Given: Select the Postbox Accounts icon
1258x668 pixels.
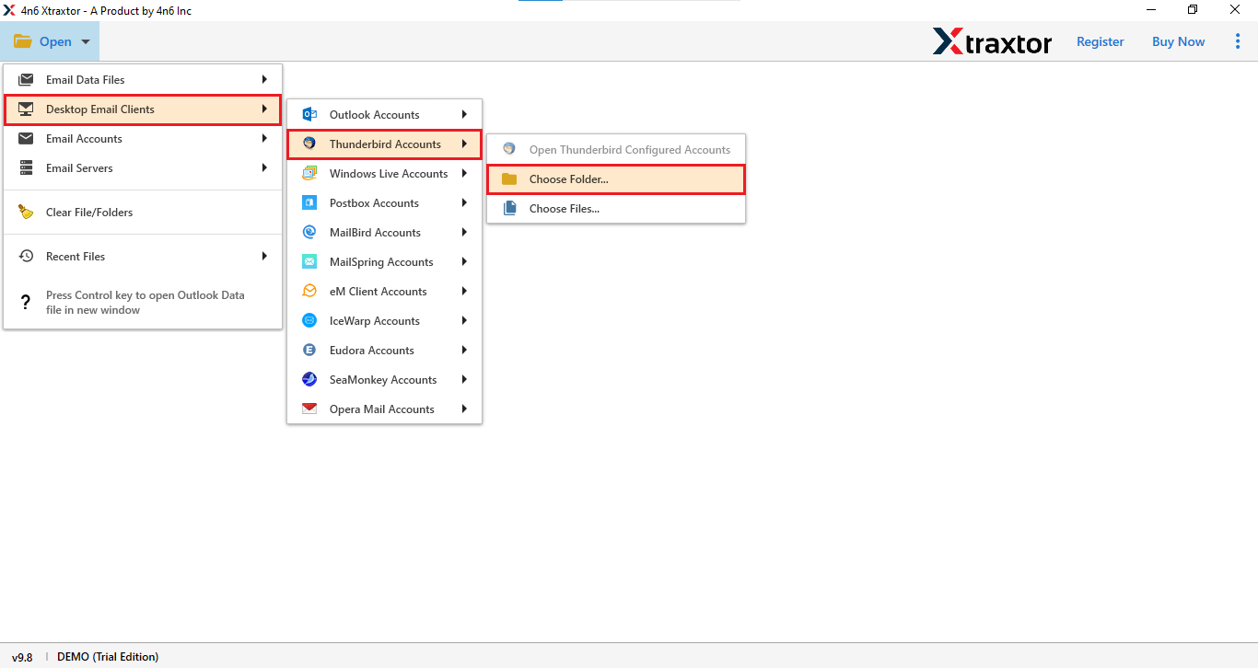Looking at the screenshot, I should (309, 202).
